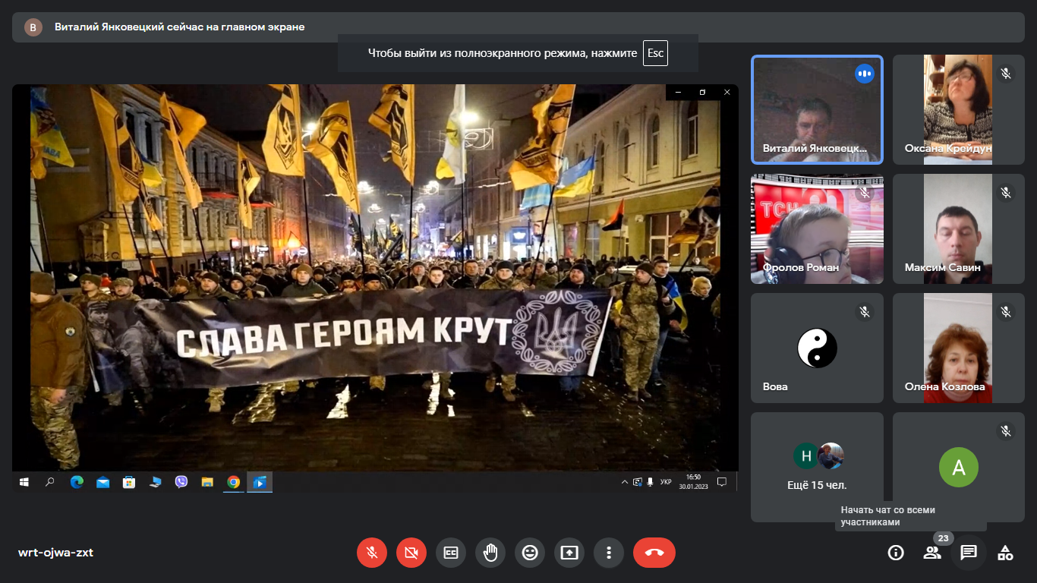Open the meeting details info icon

click(896, 553)
